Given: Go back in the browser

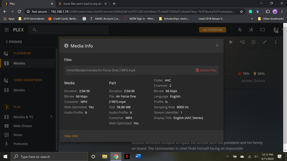Looking at the screenshot, I should coord(5,12).
